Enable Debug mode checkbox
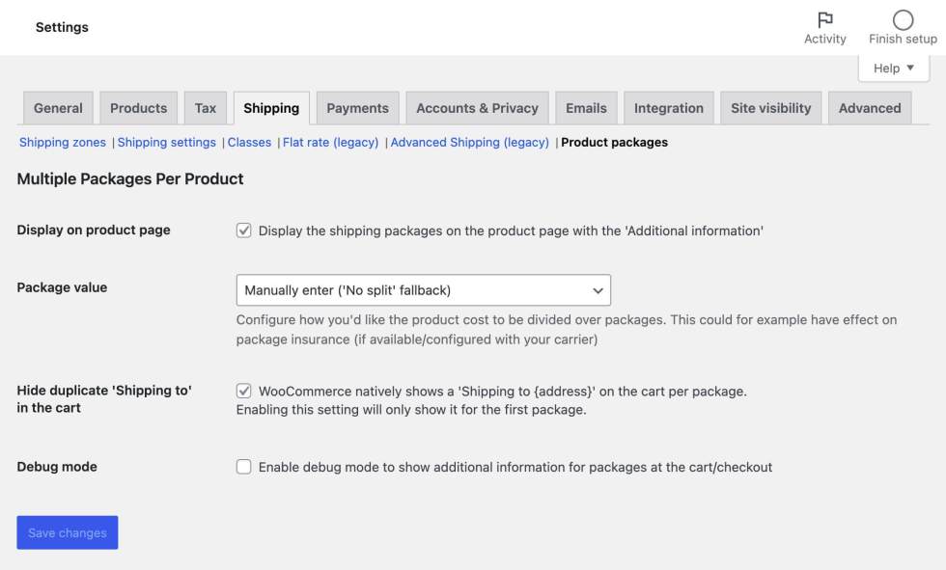Screen dimensions: 946x570 pyautogui.click(x=244, y=467)
